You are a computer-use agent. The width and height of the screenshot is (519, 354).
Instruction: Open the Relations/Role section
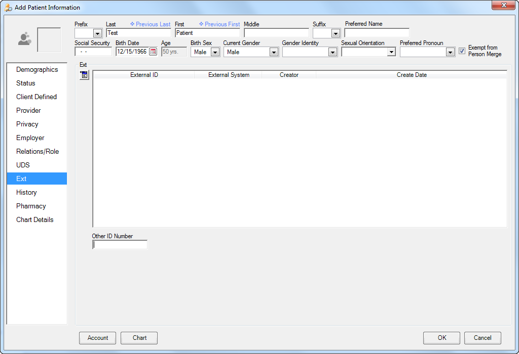pyautogui.click(x=36, y=152)
